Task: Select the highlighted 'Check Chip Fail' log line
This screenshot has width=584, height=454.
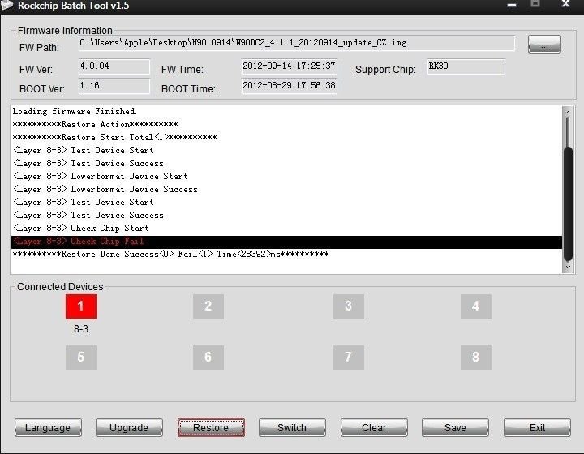Action: 286,242
